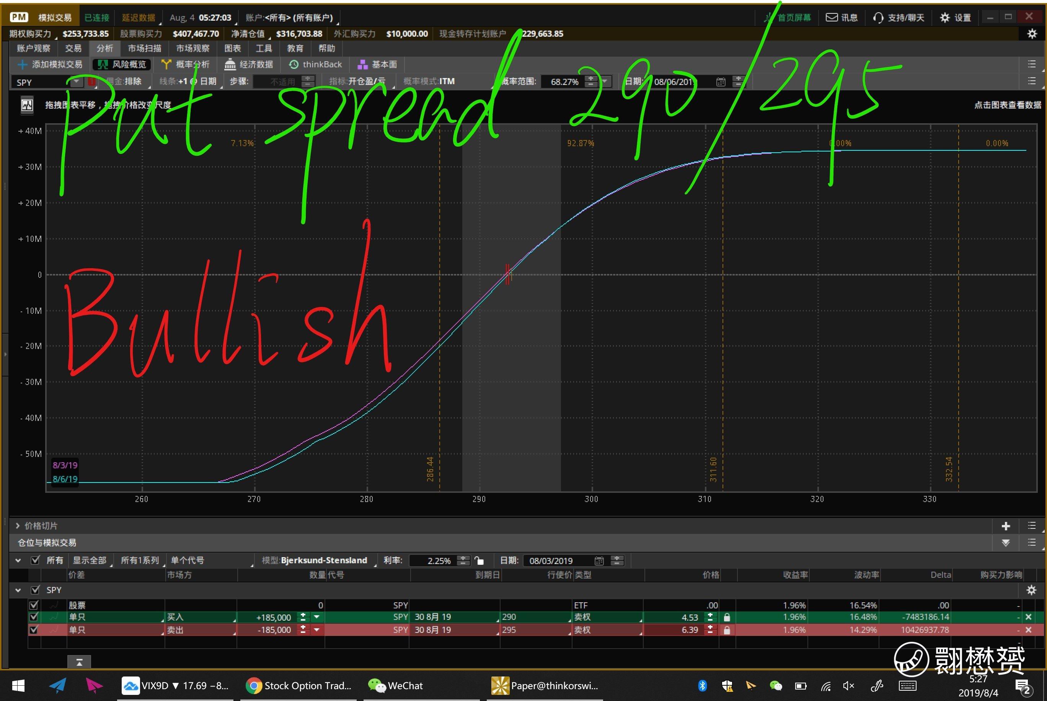
Task: Open the 基本面 fundamentals view
Action: coord(378,64)
